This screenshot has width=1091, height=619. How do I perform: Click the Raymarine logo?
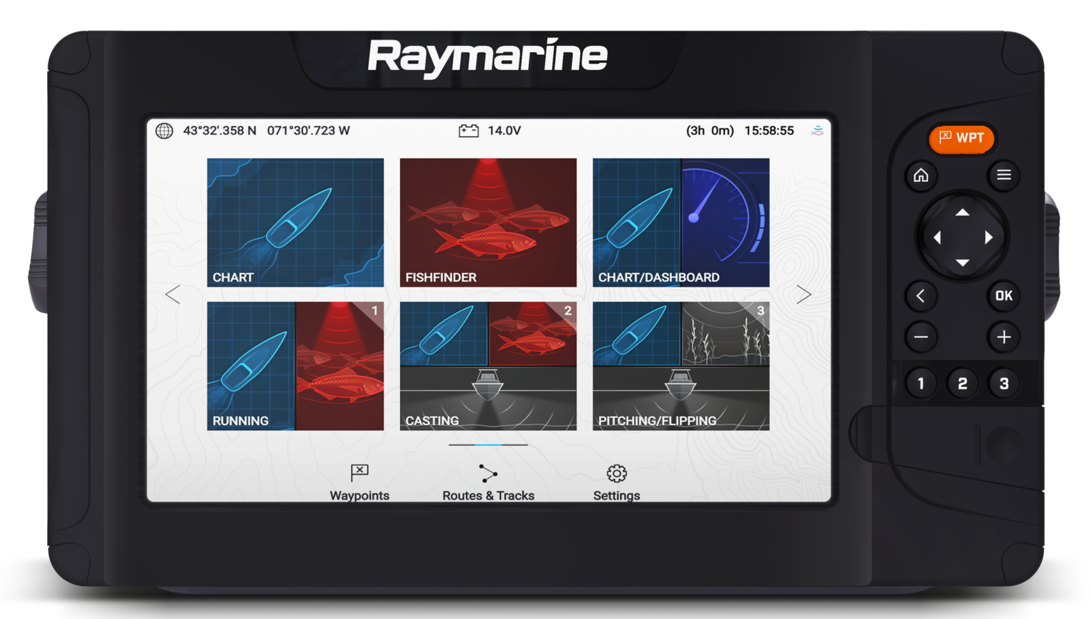[487, 57]
